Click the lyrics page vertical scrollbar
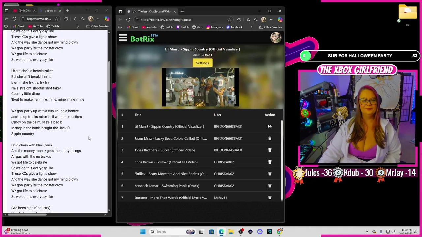The image size is (422, 237). coord(109,76)
